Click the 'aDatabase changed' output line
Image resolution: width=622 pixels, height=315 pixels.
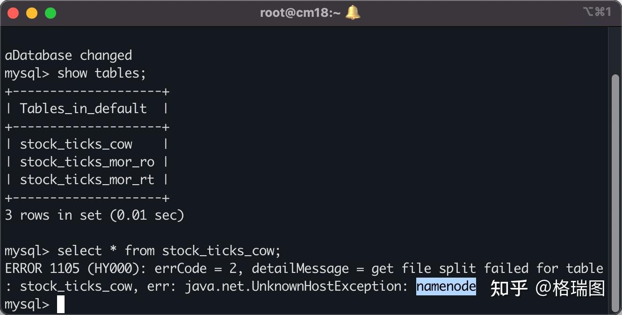click(x=68, y=56)
